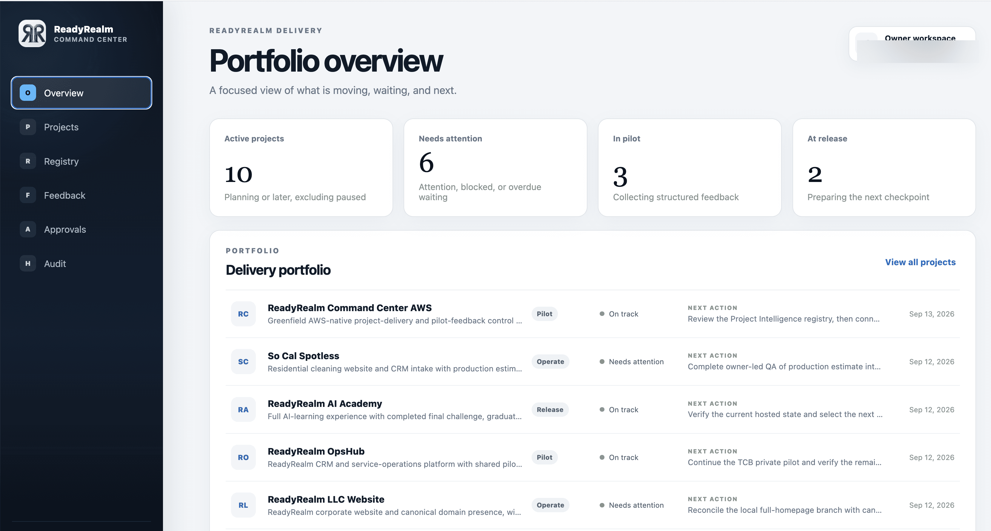This screenshot has height=531, width=991.
Task: Click On track status for AI Academy
Action: click(619, 410)
